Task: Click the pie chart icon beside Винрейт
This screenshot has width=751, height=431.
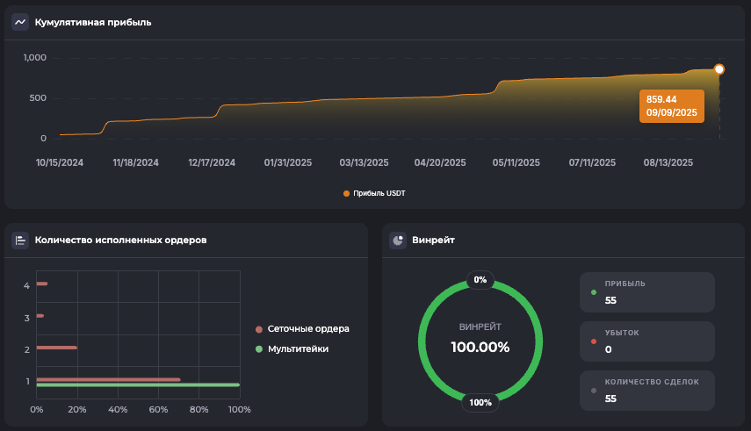Action: pos(398,240)
